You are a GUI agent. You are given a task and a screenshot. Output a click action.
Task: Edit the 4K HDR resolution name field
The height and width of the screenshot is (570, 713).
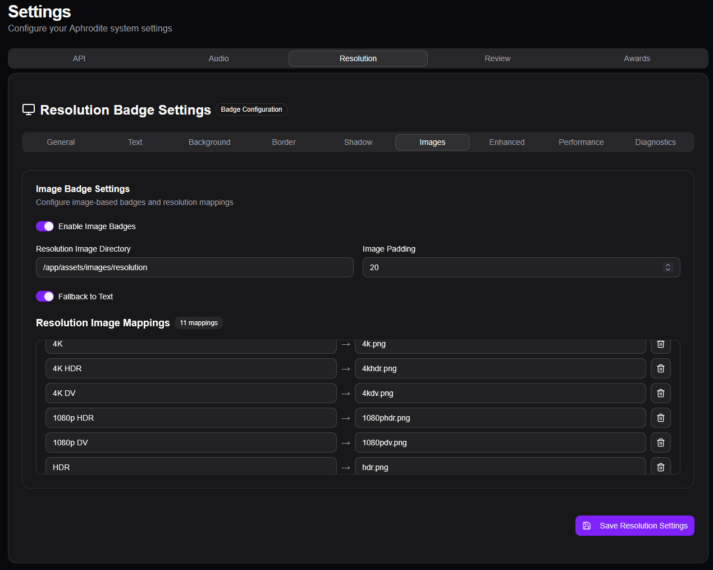[191, 368]
